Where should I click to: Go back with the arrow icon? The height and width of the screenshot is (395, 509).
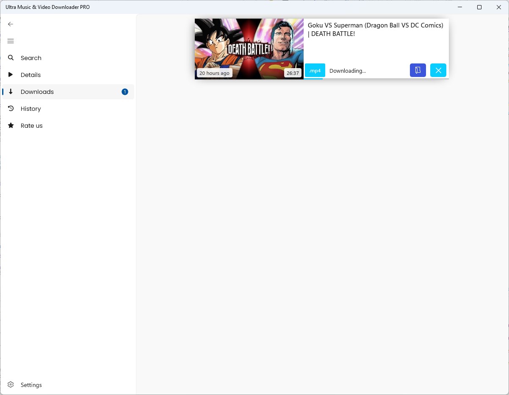pos(11,24)
